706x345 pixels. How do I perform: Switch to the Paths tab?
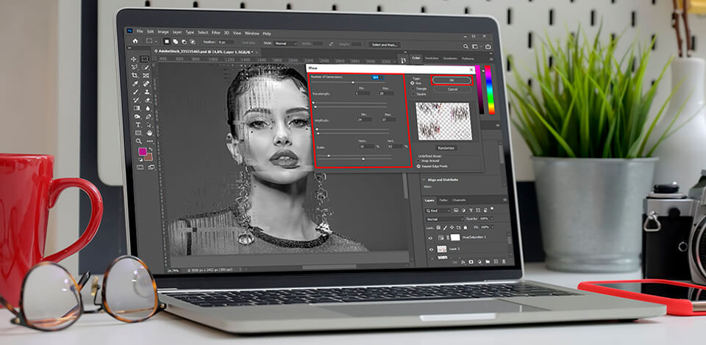click(443, 200)
